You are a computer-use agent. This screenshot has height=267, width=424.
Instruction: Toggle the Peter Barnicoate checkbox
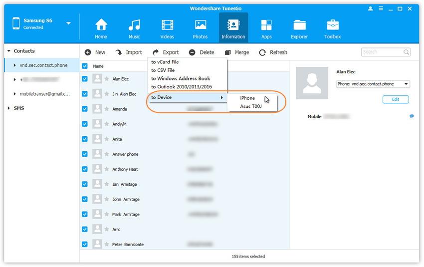pyautogui.click(x=85, y=245)
